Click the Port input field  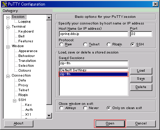pyautogui.click(x=141, y=34)
